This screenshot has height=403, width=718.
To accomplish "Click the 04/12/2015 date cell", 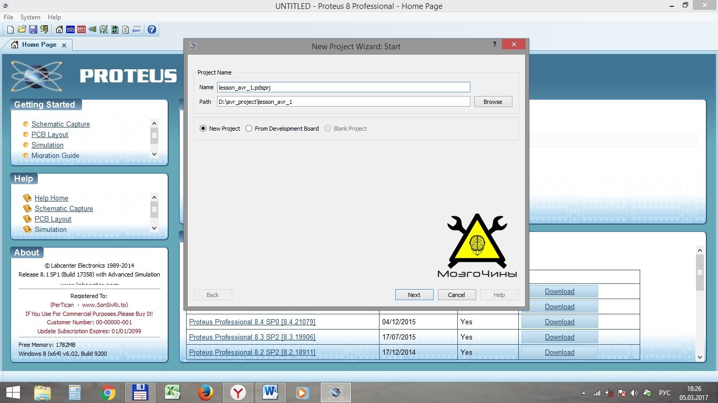I will (x=418, y=322).
